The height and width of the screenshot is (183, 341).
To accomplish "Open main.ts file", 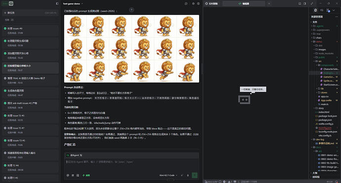I will click(325, 104).
